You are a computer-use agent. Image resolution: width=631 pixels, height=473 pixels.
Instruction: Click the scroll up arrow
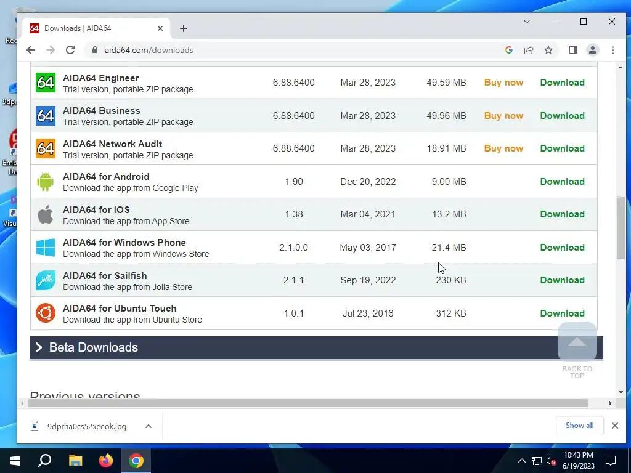pos(621,67)
